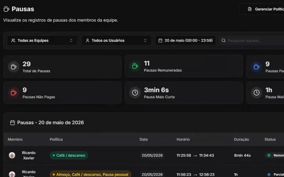Click the Status column header
The height and width of the screenshot is (177, 284).
tap(270, 139)
